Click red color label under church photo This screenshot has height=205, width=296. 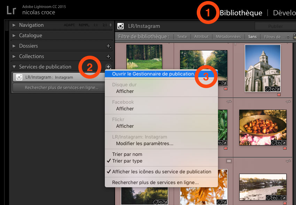tap(279, 95)
